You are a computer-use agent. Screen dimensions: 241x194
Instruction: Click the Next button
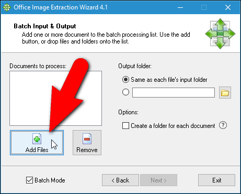[158, 180]
